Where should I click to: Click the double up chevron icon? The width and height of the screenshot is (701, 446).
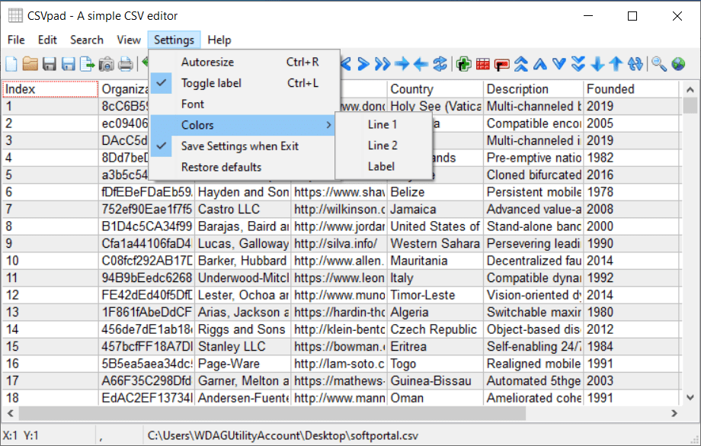[x=521, y=64]
